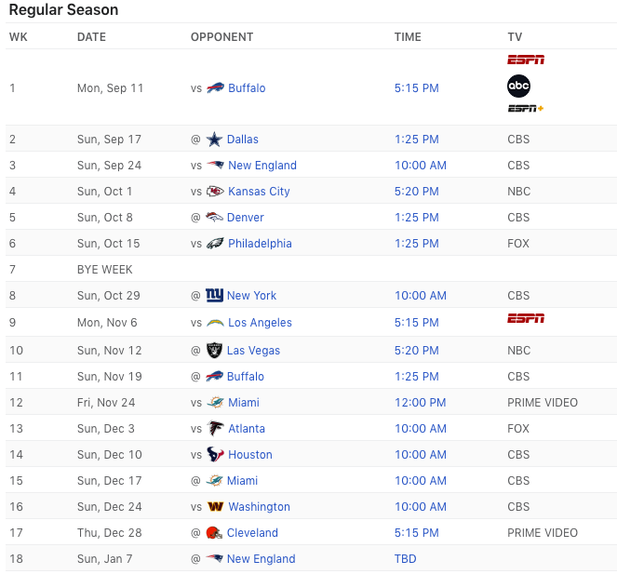Viewport: 617px width, 574px height.
Task: Open the Houston team link
Action: point(250,455)
